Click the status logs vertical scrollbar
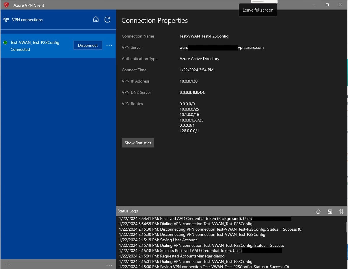348x269 pixels. point(346,227)
